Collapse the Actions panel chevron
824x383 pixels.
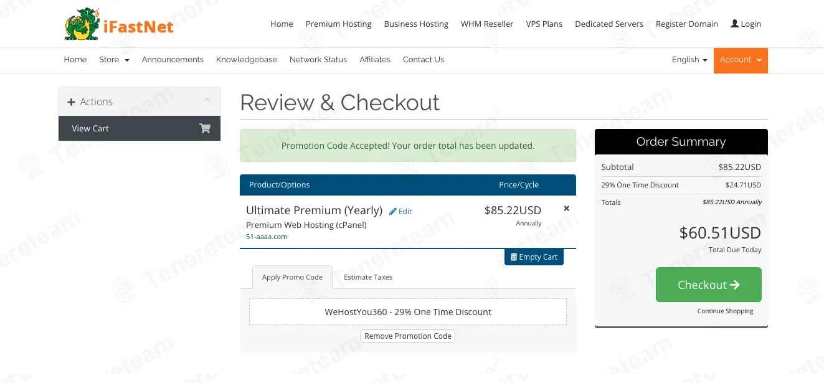pos(207,100)
